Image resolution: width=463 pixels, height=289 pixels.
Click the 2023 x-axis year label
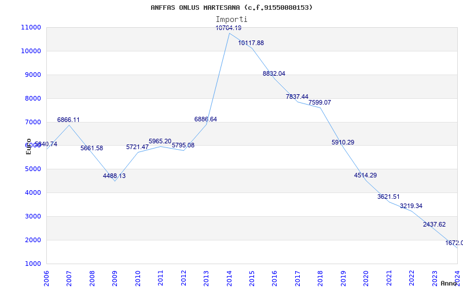pos(435,278)
